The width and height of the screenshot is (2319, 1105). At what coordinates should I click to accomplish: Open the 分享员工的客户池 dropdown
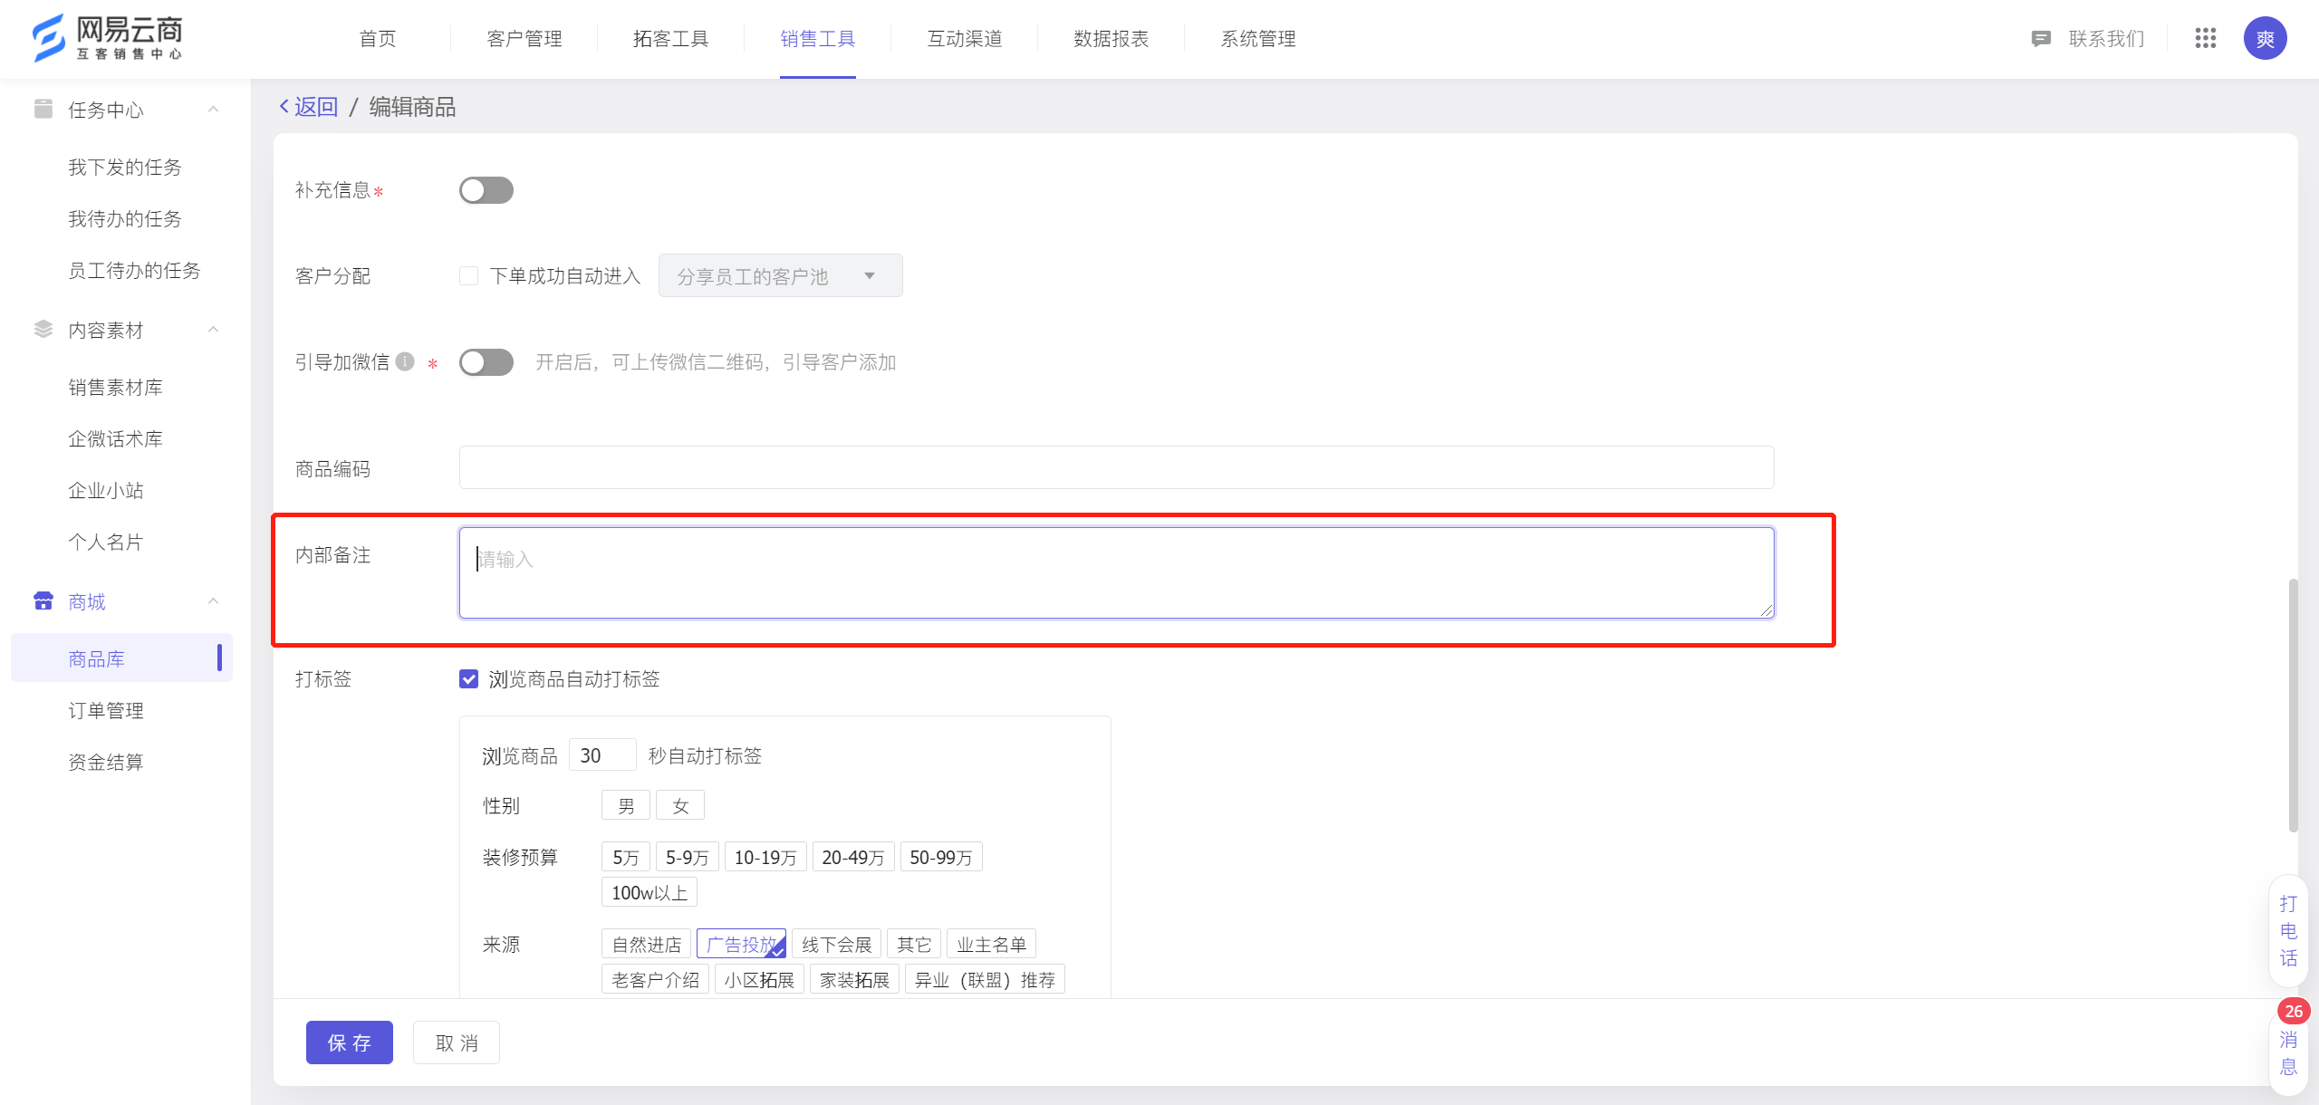point(780,275)
